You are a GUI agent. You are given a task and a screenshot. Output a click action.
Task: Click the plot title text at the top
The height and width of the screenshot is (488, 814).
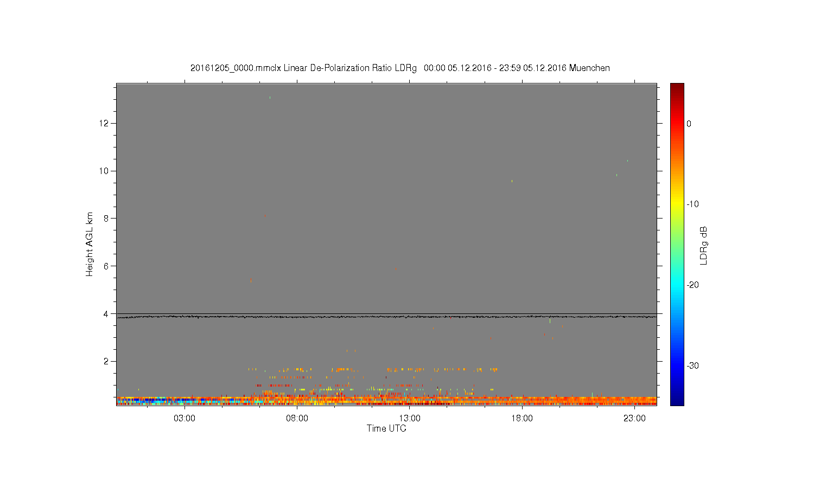pos(400,68)
